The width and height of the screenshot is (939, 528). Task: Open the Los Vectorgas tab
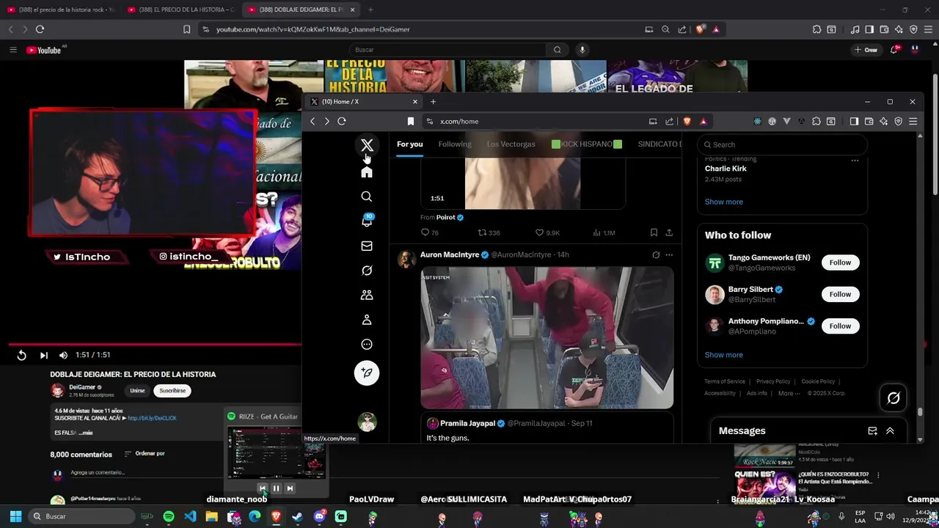(x=511, y=144)
